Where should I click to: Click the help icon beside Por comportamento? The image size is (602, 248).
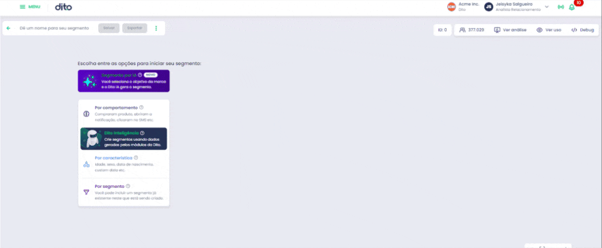tap(141, 108)
